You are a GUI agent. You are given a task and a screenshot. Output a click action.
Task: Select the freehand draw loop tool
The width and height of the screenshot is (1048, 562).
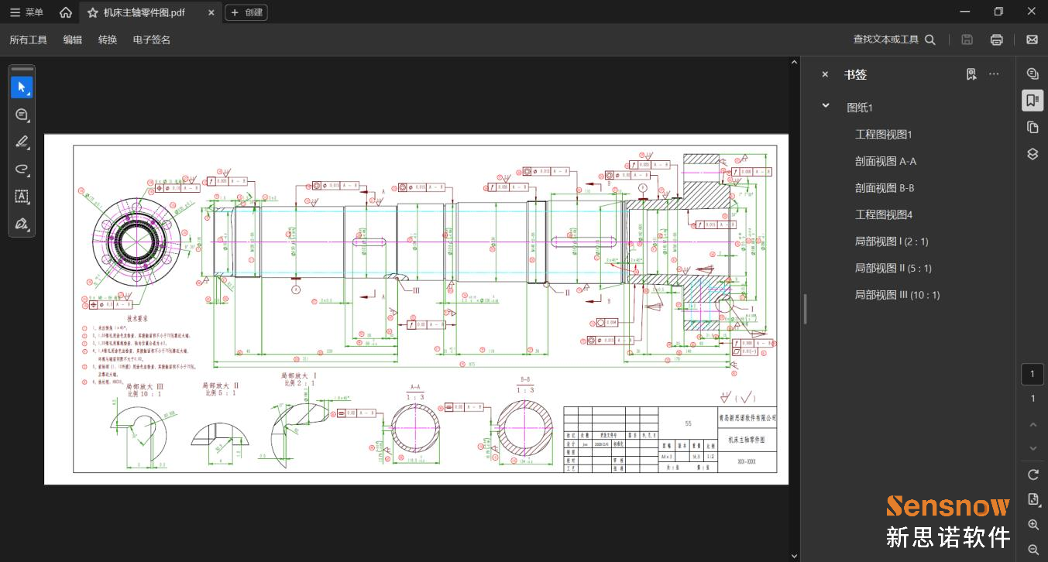pos(22,169)
